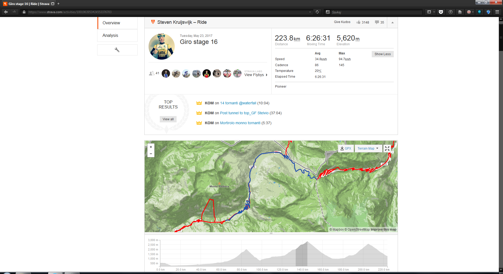The width and height of the screenshot is (503, 274).
Task: Collapse the activity header arrow
Action: [x=392, y=22]
